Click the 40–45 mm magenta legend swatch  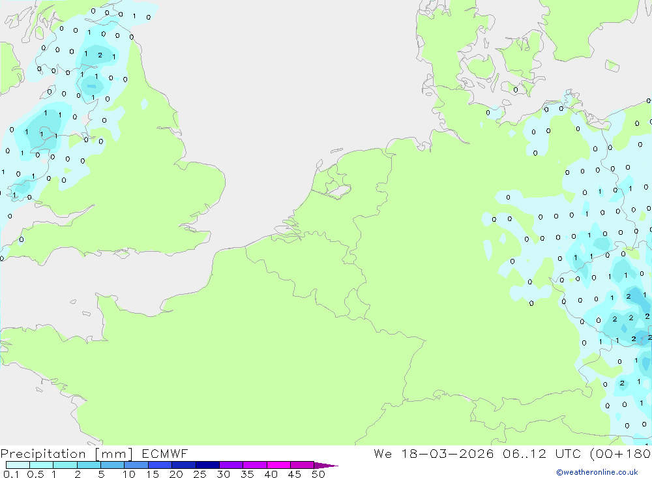point(278,465)
